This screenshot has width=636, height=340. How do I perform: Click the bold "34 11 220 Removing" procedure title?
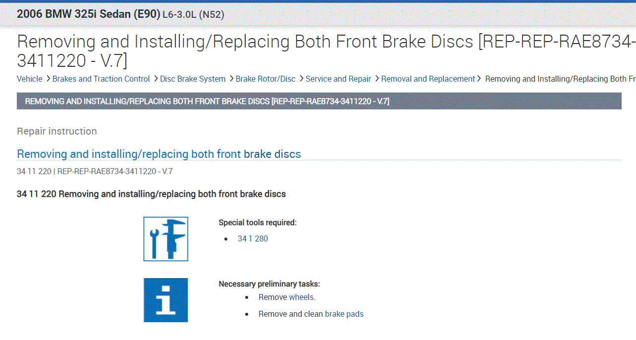pyautogui.click(x=151, y=194)
